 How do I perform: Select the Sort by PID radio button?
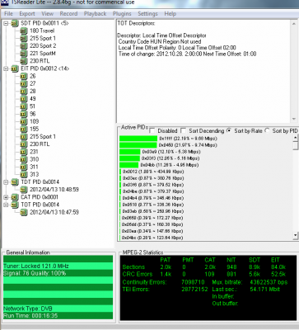[267, 131]
